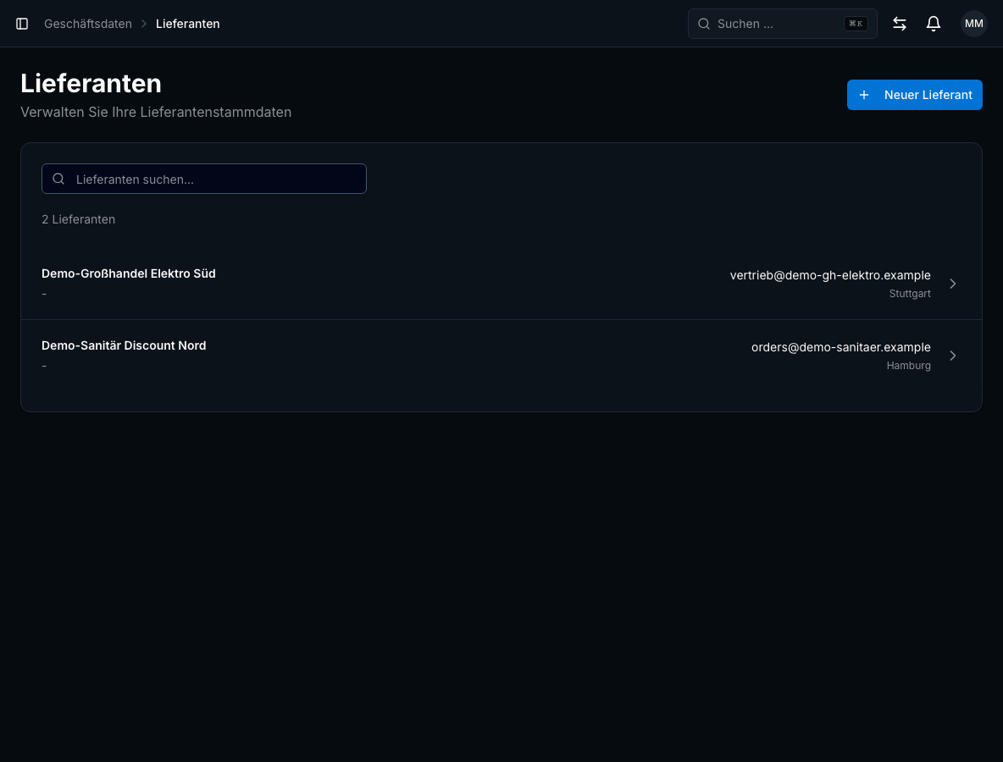Focus the Lieferanten suchen field
Screen dimensions: 1003x762
[x=204, y=179]
